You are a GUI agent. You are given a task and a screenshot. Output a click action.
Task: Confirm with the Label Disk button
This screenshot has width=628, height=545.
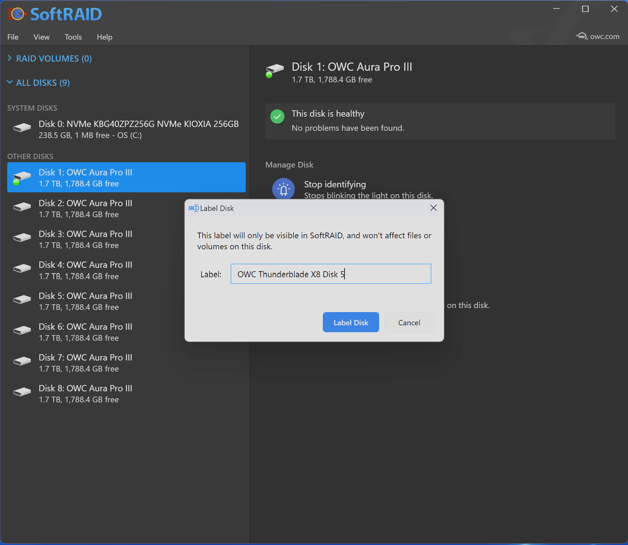[350, 322]
